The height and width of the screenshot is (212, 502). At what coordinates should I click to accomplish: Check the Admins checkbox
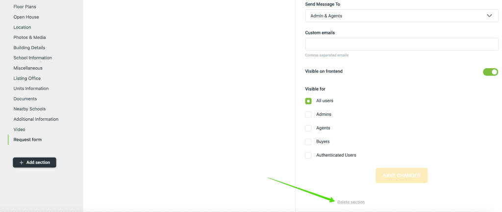pos(308,114)
